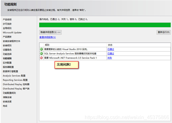Select the 安装进度 step in sidebar

pos(7,102)
